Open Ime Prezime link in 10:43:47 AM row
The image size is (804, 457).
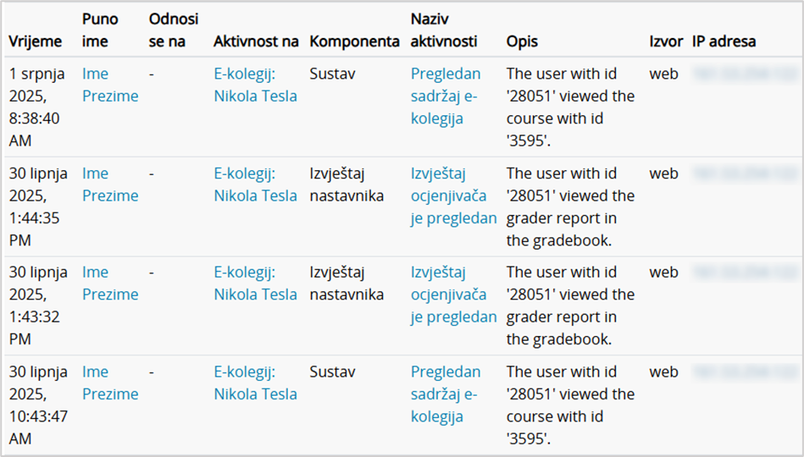(x=109, y=383)
